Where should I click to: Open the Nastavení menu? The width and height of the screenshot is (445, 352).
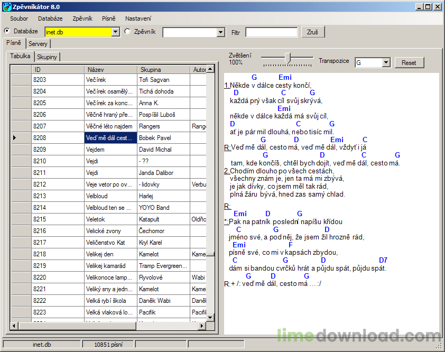(x=138, y=18)
